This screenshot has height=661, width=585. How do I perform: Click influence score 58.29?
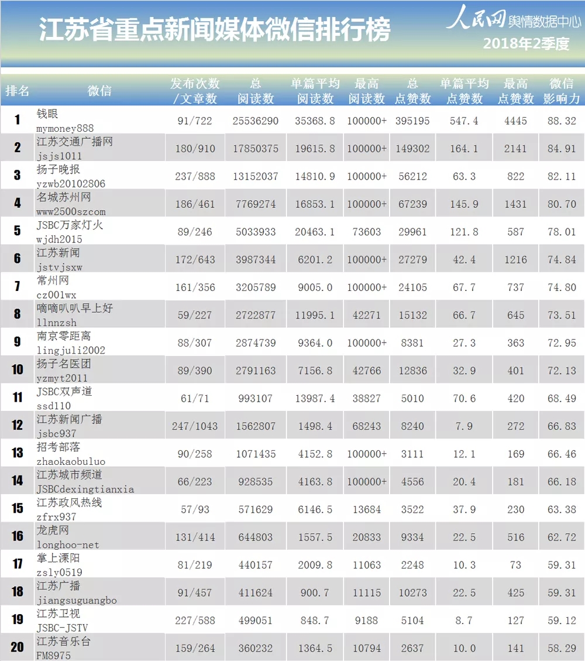coord(562,649)
